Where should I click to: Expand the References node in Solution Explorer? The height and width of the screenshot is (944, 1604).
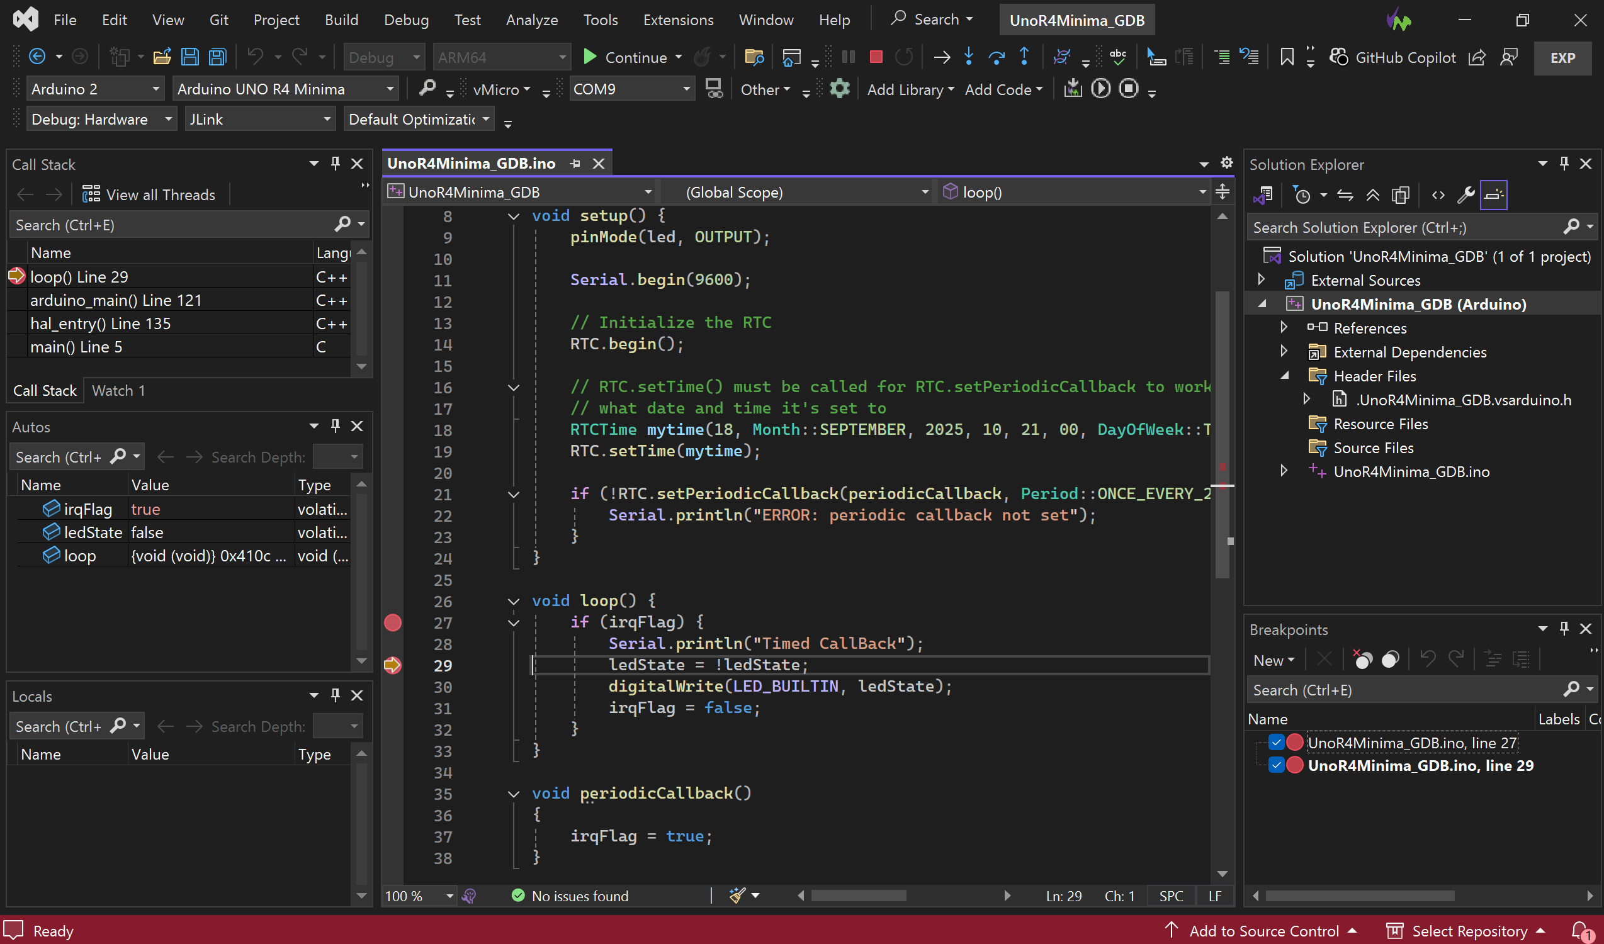1284,328
